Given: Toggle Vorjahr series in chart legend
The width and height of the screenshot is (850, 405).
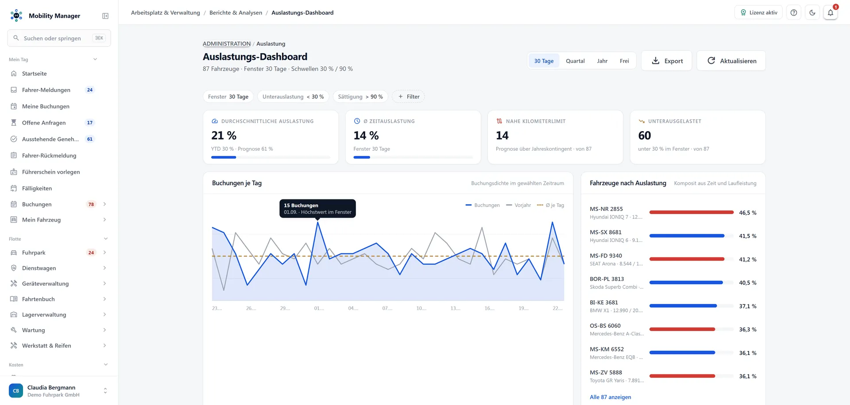Looking at the screenshot, I should [518, 205].
